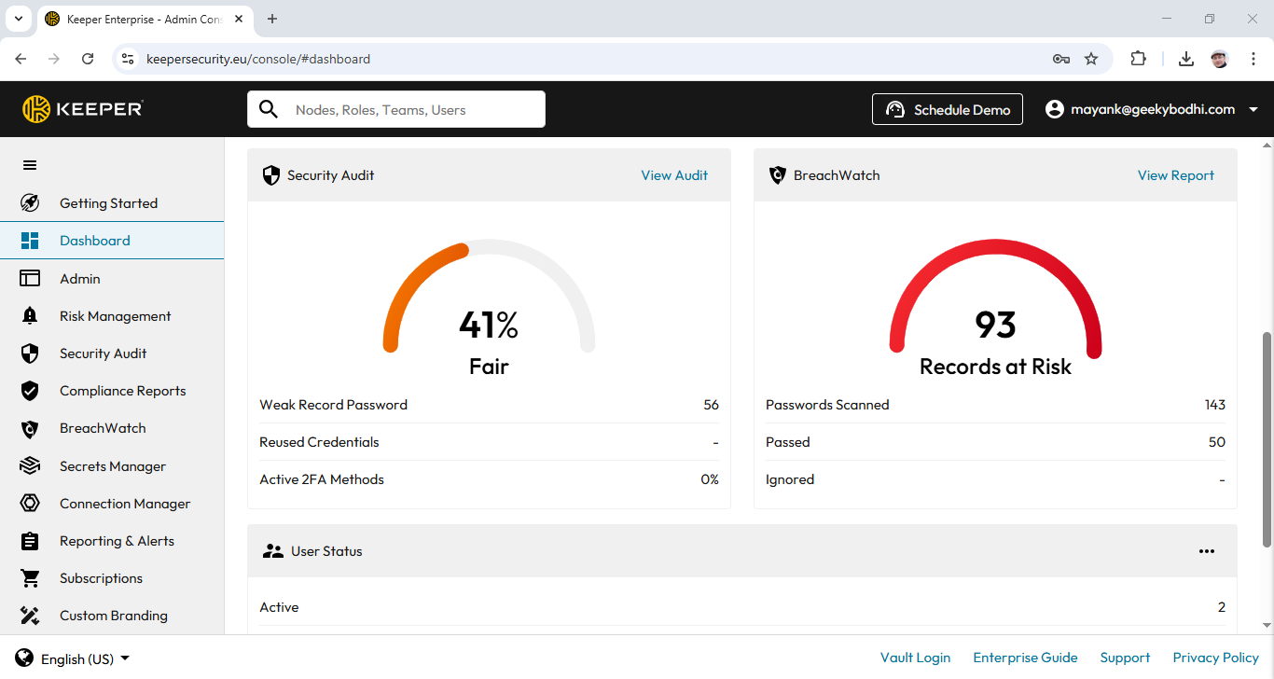Open the browser profile avatar

(x=1220, y=59)
